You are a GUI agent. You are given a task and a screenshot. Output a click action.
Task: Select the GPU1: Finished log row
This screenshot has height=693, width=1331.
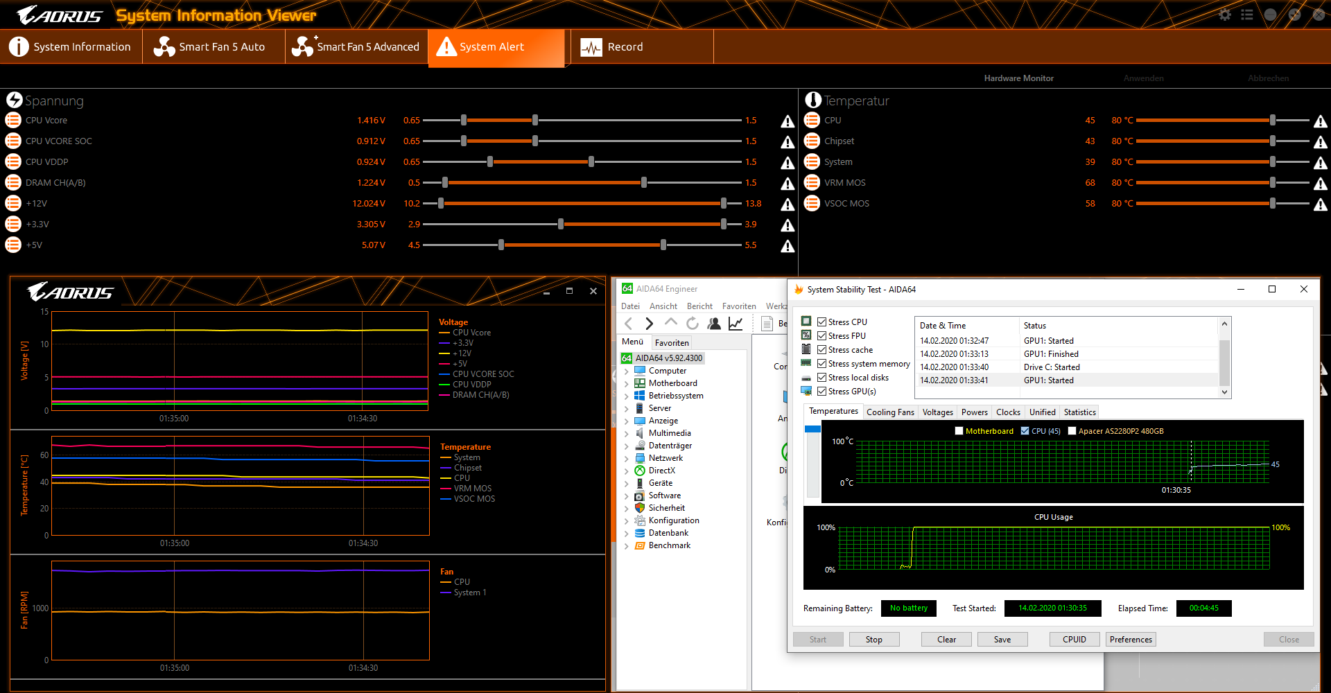coord(1068,354)
